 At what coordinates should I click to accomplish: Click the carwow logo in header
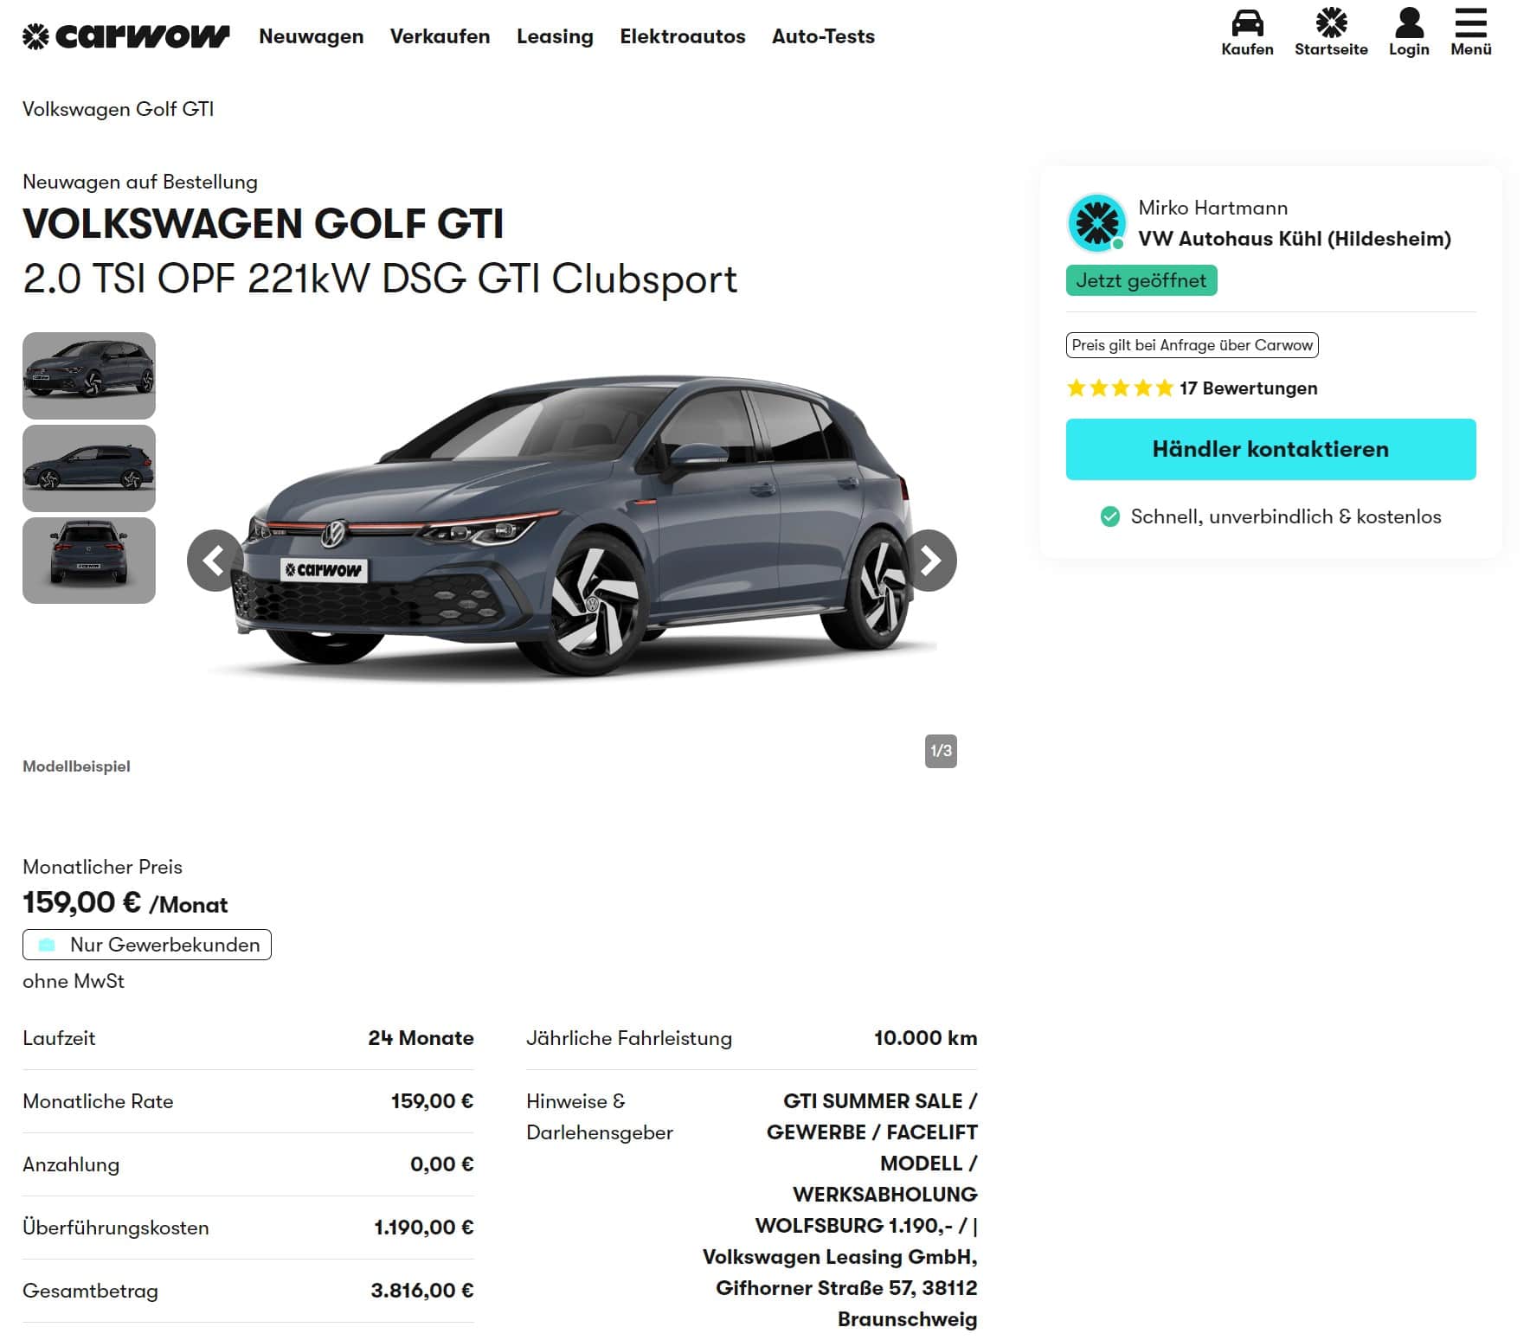pyautogui.click(x=125, y=36)
